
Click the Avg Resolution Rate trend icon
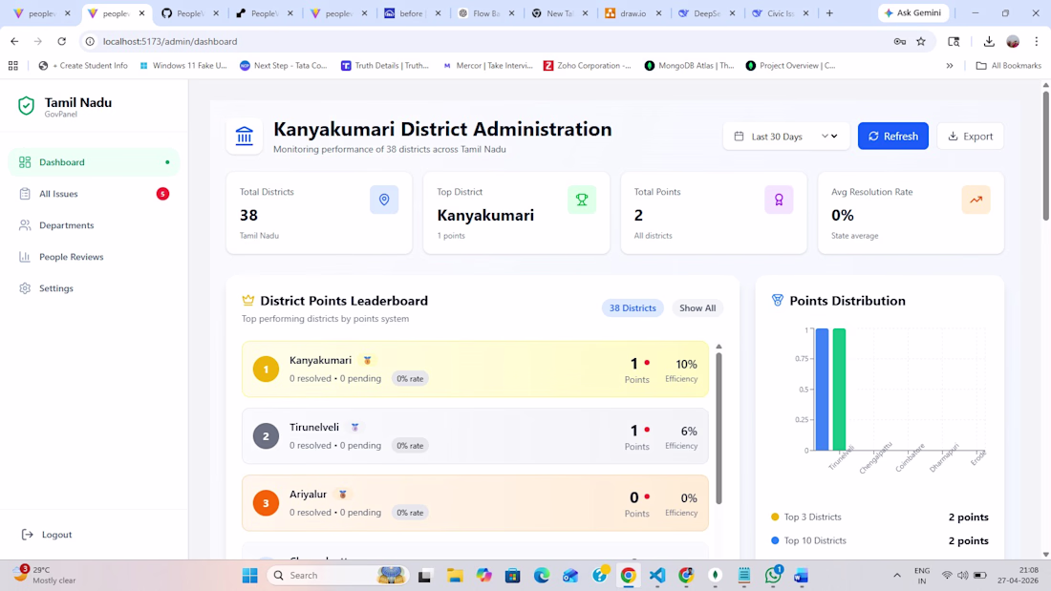point(976,200)
